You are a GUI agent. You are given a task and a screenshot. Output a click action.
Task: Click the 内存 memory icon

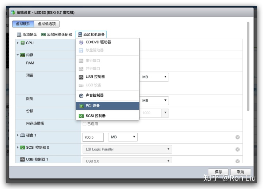click(23, 55)
